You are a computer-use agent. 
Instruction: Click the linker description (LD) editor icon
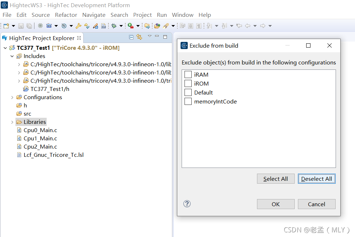pyautogui.click(x=95, y=26)
